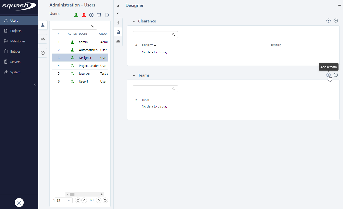Click the Clearance search input field

152,35
